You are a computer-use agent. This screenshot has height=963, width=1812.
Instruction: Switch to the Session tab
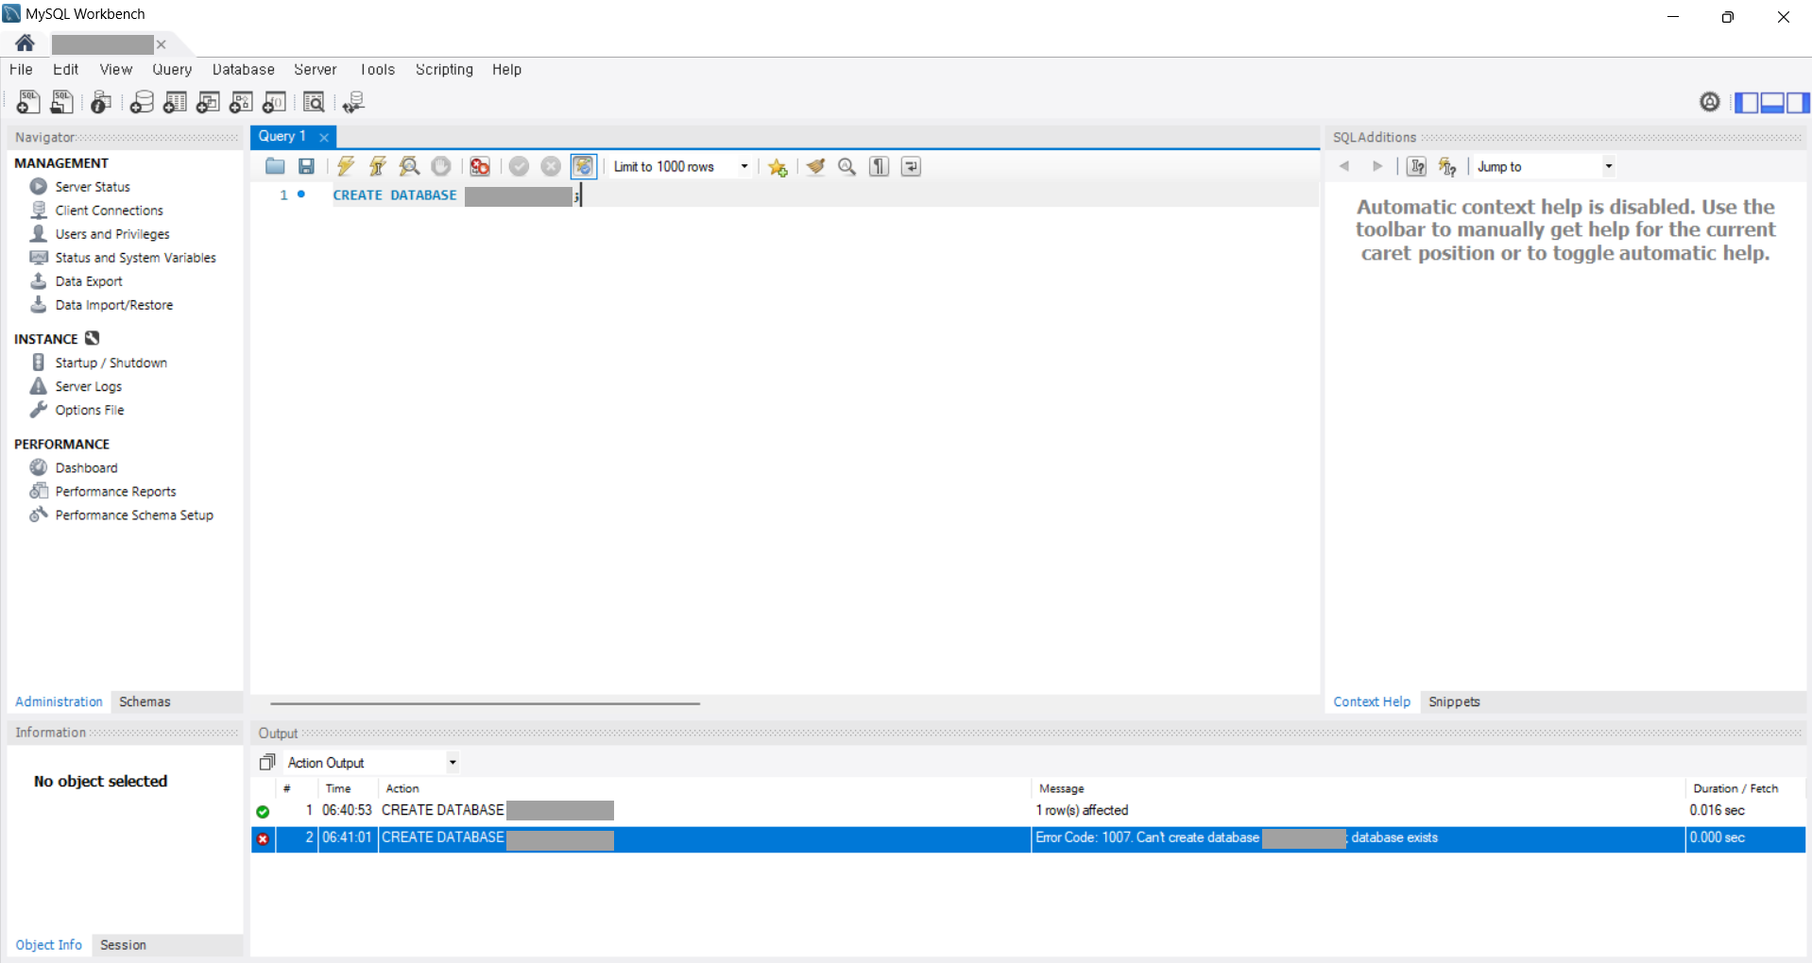point(123,945)
